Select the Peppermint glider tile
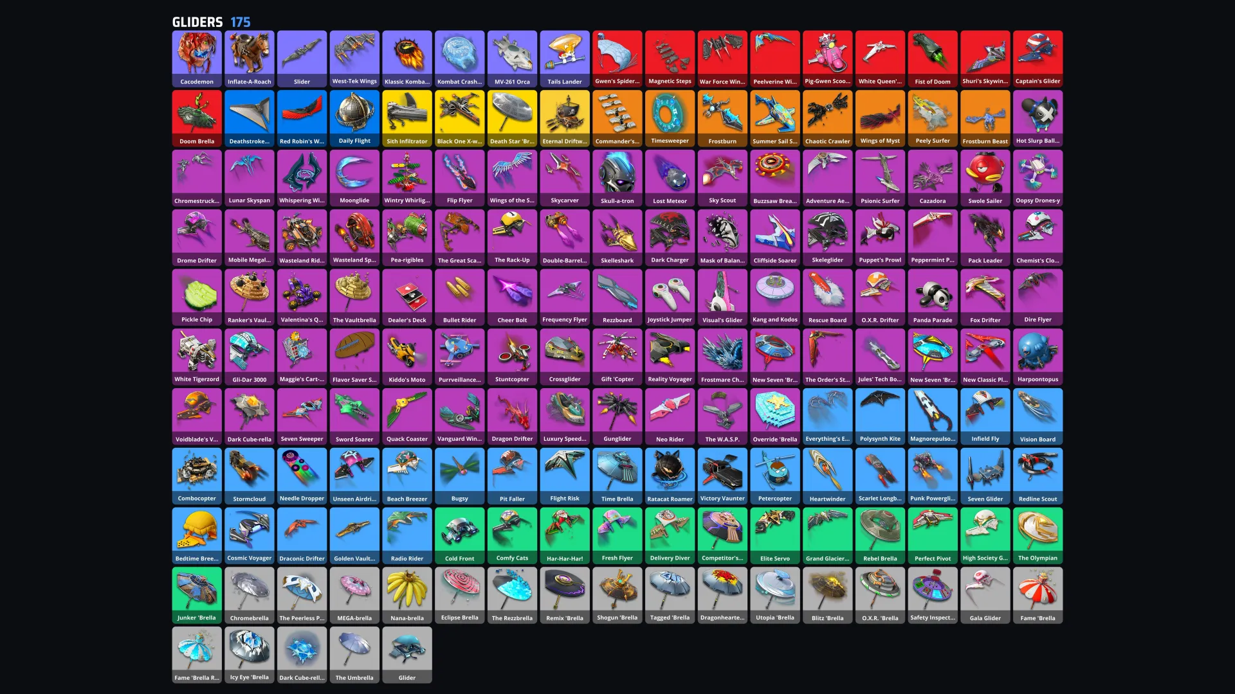The image size is (1235, 694). tap(933, 238)
